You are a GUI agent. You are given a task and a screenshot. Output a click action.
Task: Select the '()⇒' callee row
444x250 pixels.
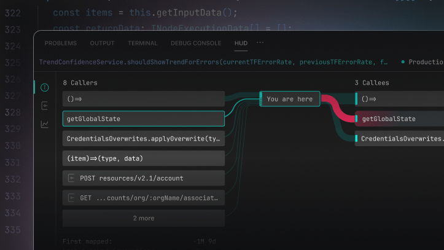(399, 99)
